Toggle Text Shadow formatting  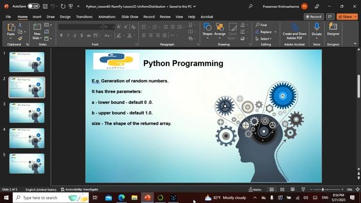[x=82, y=36]
